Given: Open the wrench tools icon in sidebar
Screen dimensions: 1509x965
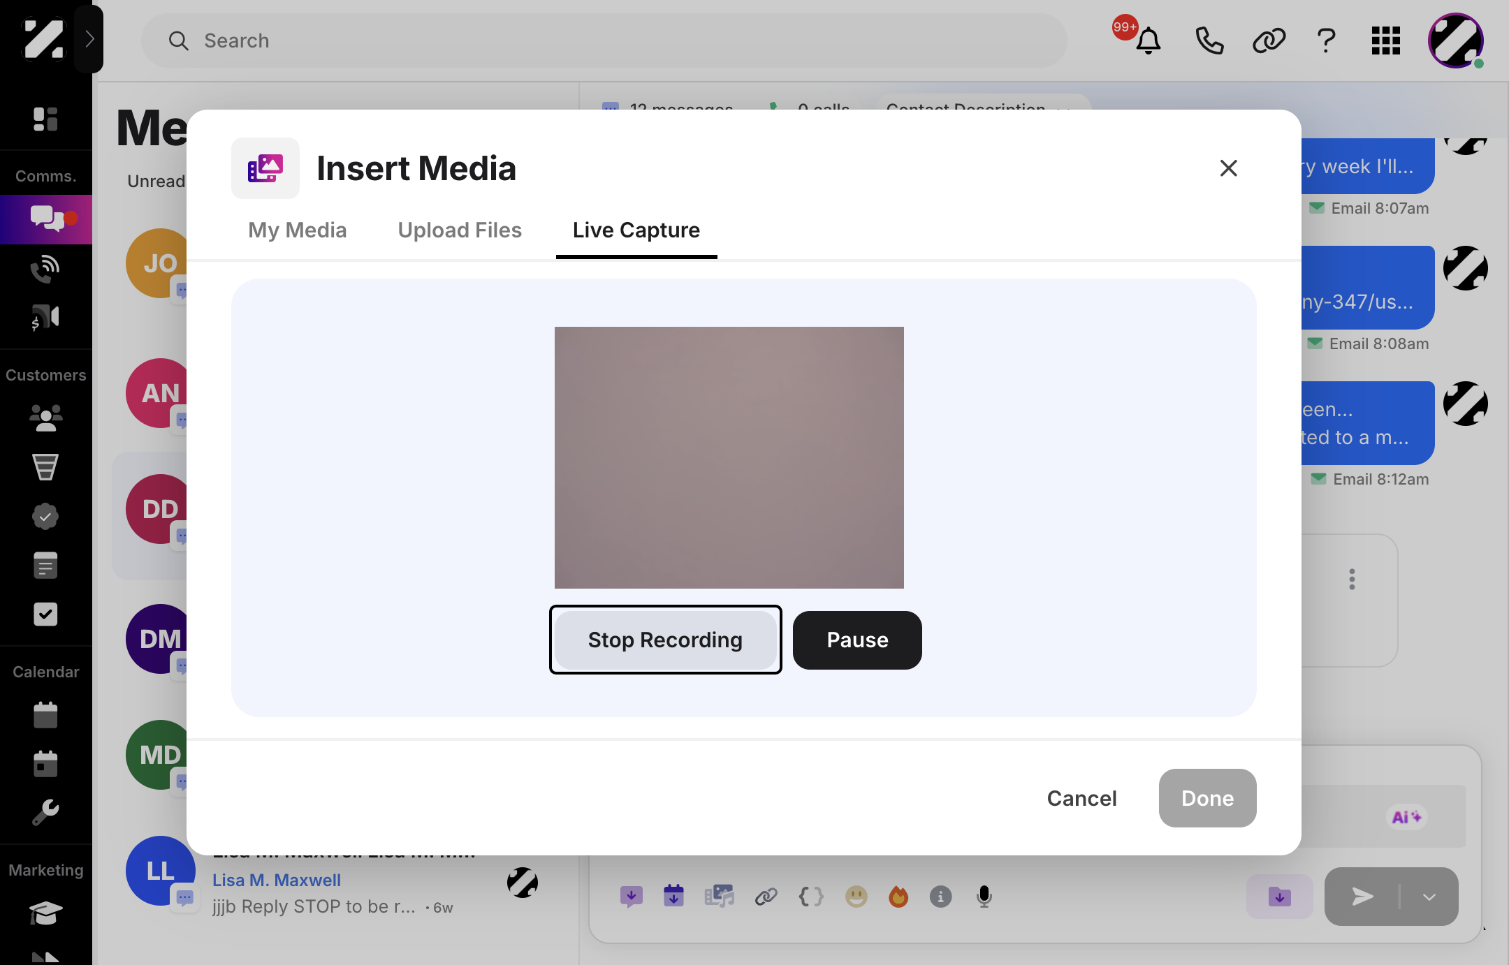Looking at the screenshot, I should pos(45,812).
